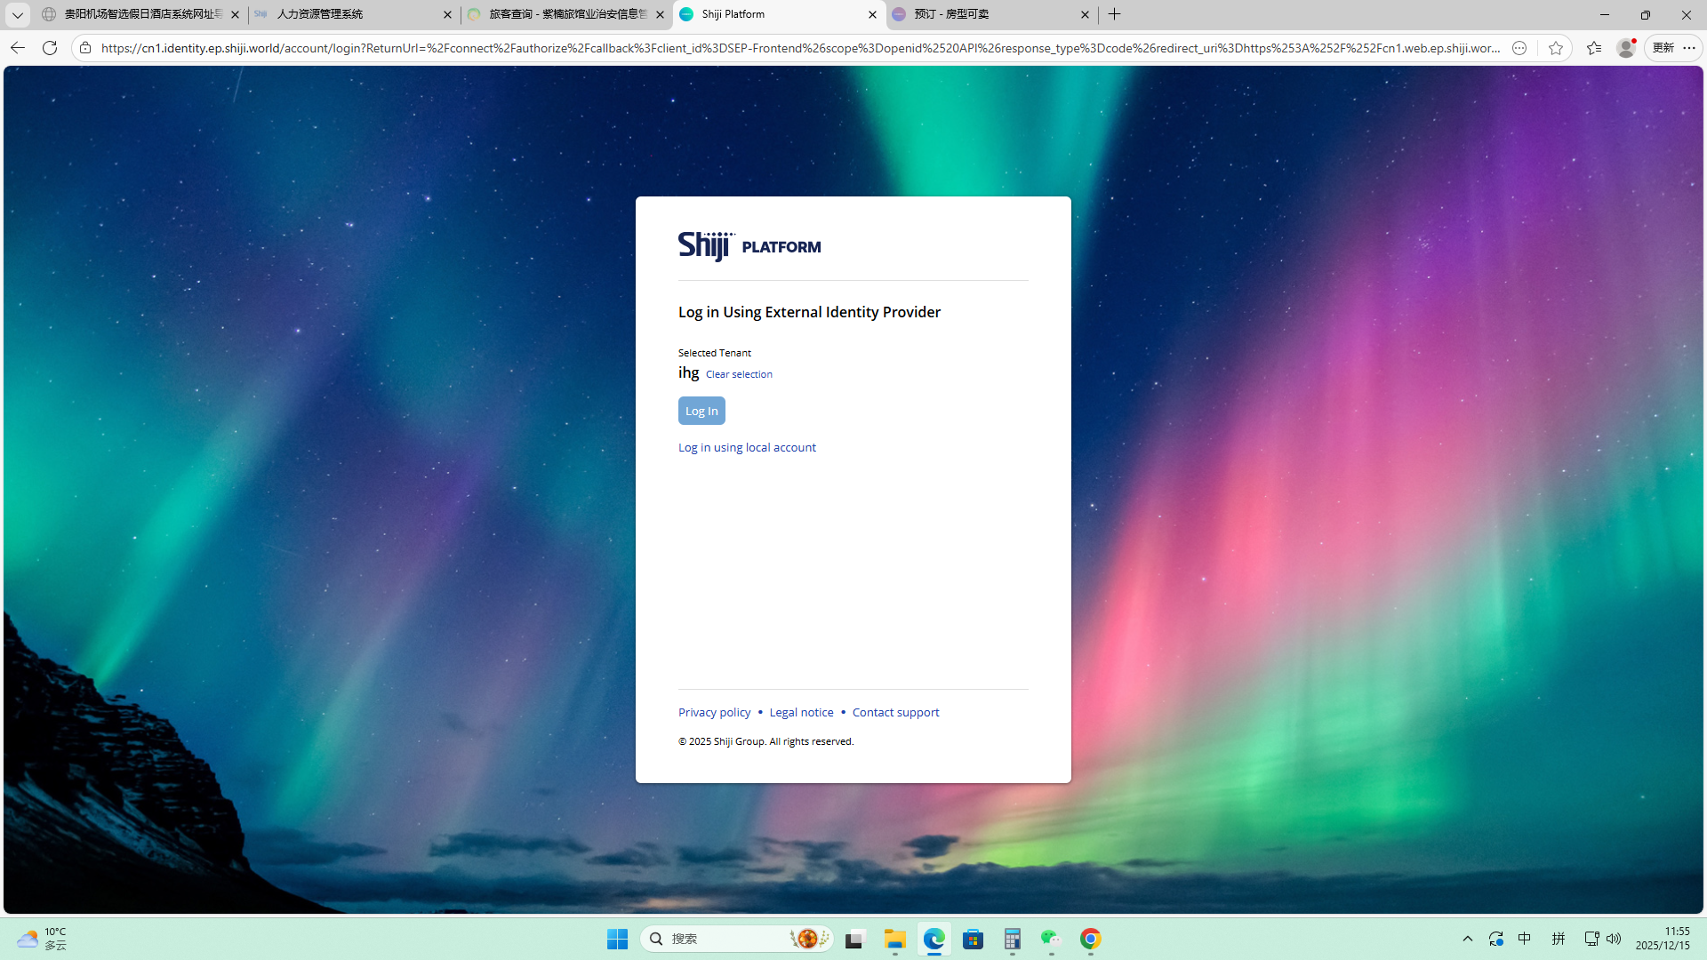Show hidden system tray icons
Image resolution: width=1707 pixels, height=960 pixels.
[1468, 939]
